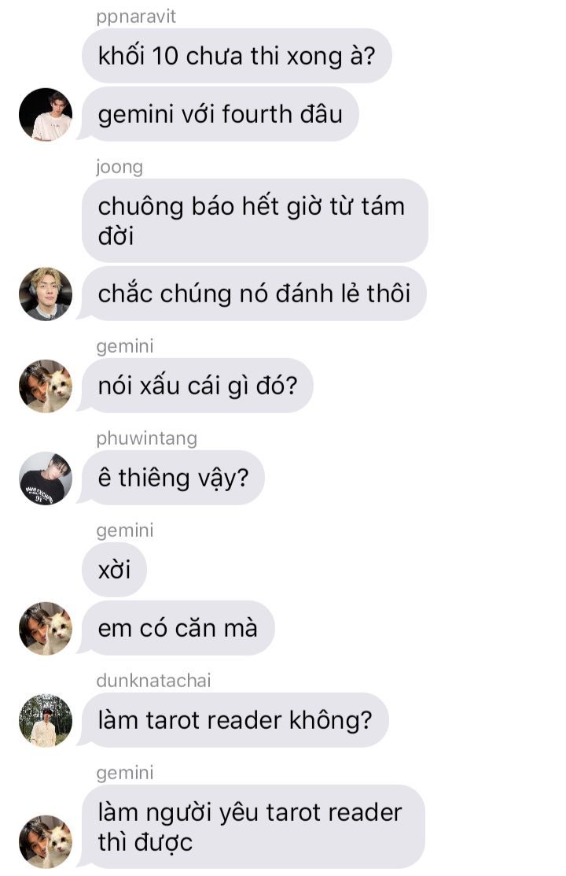Select the 'gemini với fourth đâu' bubble

click(220, 114)
